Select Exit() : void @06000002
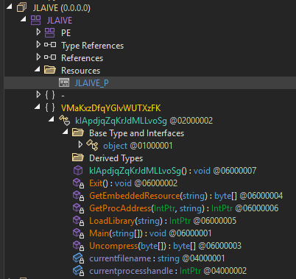 coord(133,183)
